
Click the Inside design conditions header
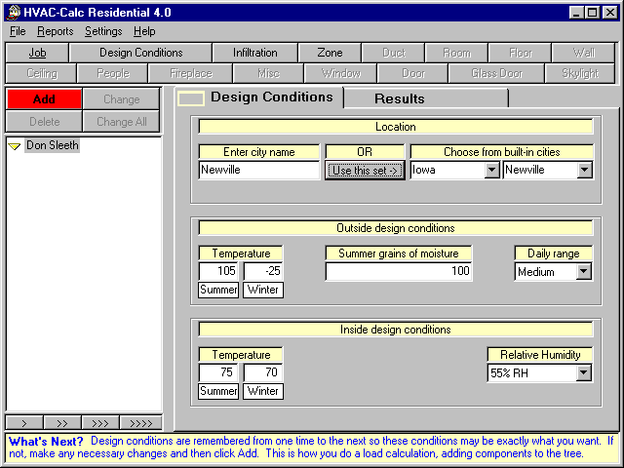tap(396, 330)
